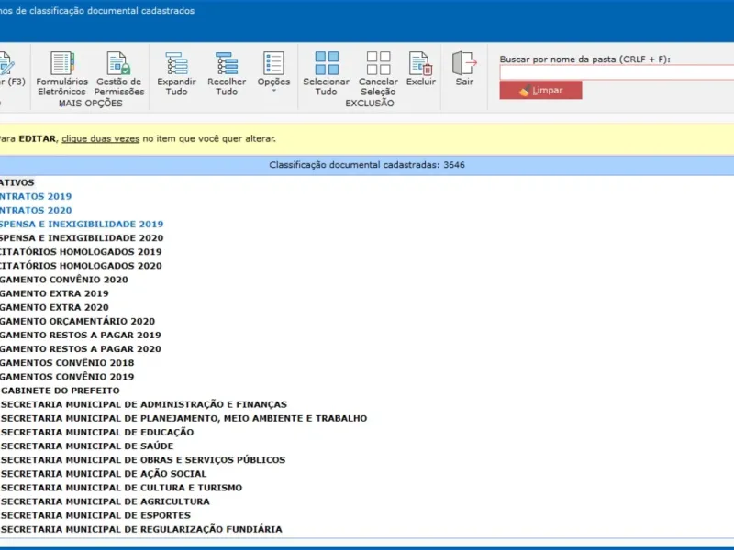The image size is (734, 550).
Task: Click Recolher Tudo icon
Action: tap(227, 63)
